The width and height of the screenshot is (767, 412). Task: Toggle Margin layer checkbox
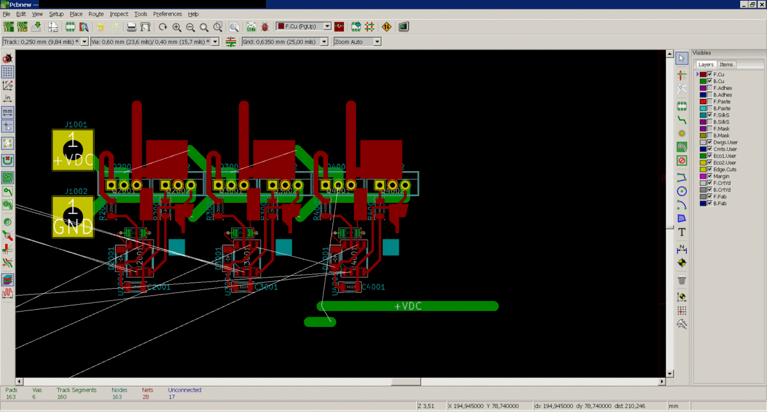pyautogui.click(x=709, y=176)
